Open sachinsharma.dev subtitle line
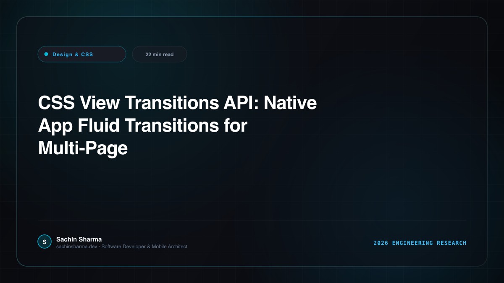 (122, 247)
